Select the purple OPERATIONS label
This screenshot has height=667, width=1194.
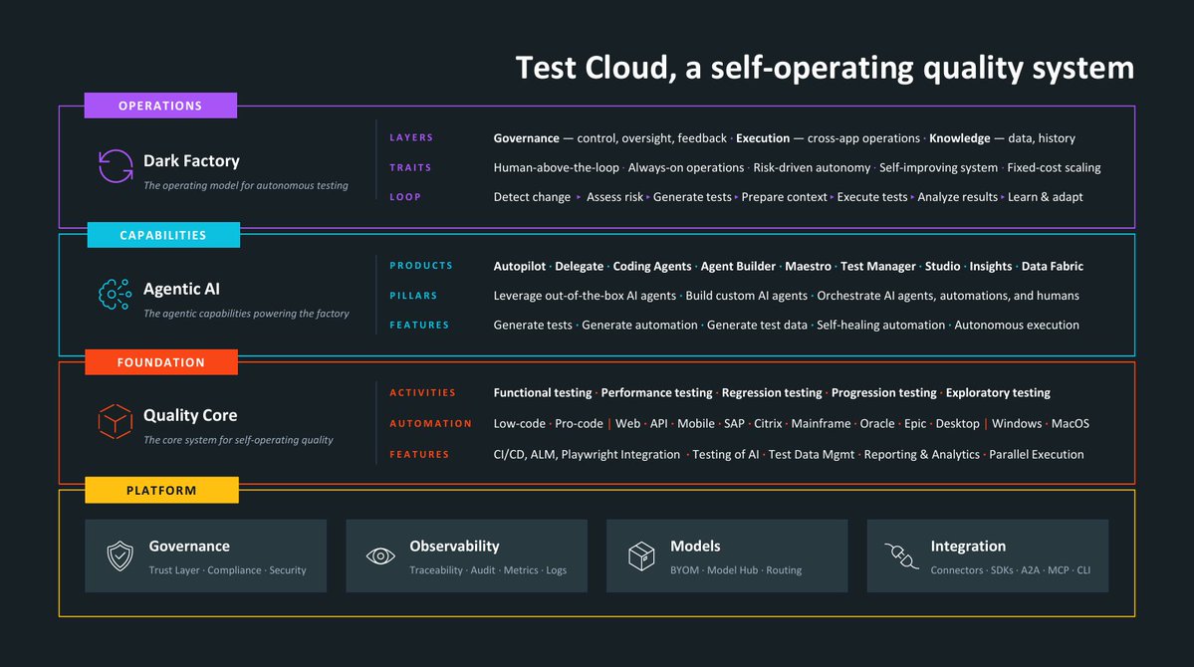pos(160,106)
